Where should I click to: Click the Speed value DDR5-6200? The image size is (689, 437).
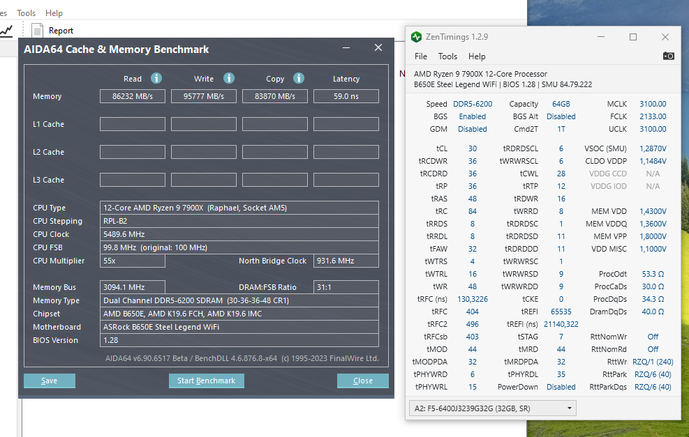click(473, 104)
